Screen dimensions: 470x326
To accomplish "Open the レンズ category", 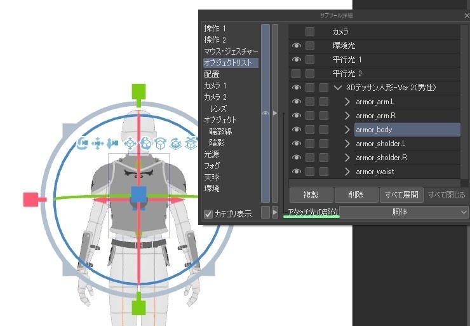I will click(x=218, y=108).
